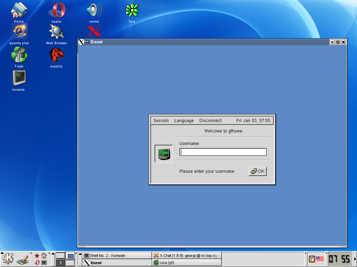357x267 pixels.
Task: Switch to the Licq (gf) taskbar entry
Action: coord(187,263)
